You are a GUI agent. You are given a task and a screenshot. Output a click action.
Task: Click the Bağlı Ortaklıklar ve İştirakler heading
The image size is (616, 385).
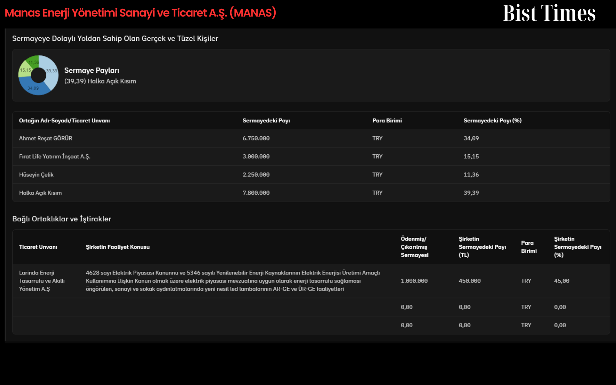tap(62, 219)
